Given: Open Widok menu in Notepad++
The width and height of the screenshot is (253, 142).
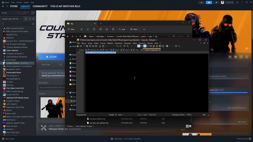Looking at the screenshot, I should pos(96,43).
